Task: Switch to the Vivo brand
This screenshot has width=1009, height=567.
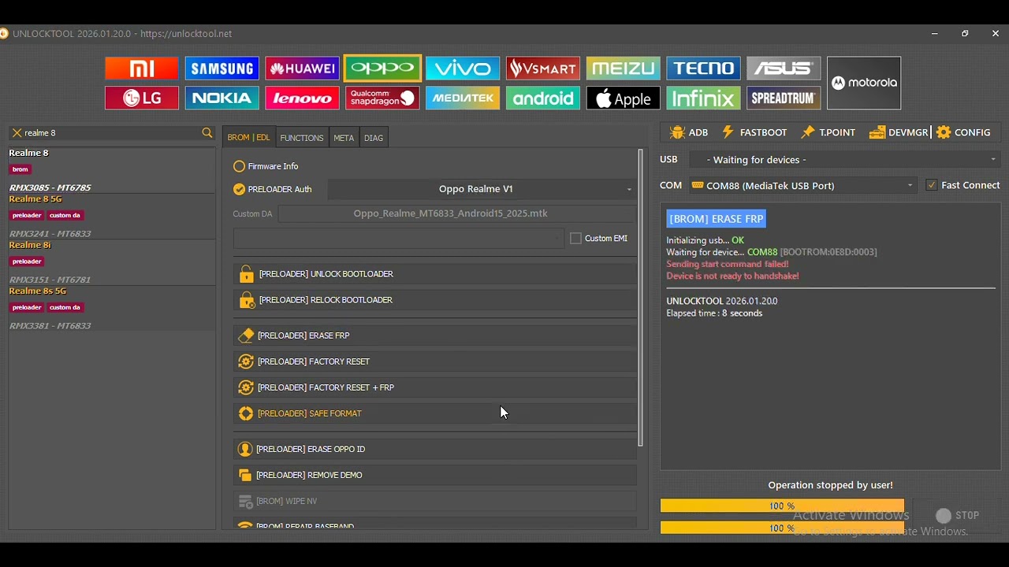Action: click(x=463, y=69)
